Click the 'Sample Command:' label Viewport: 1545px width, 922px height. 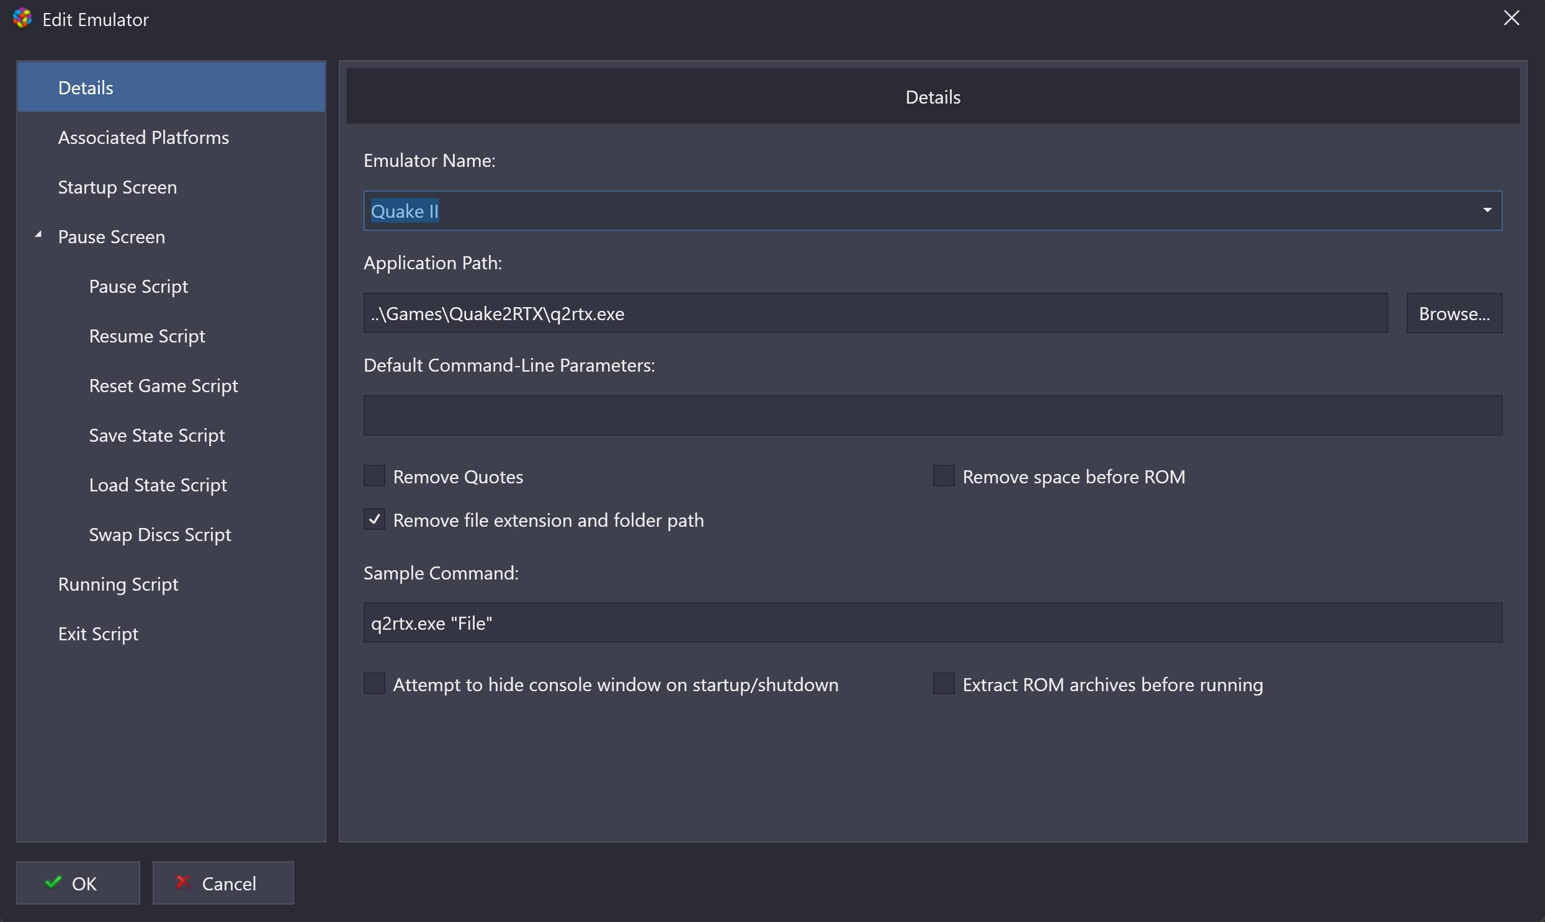[x=441, y=573]
